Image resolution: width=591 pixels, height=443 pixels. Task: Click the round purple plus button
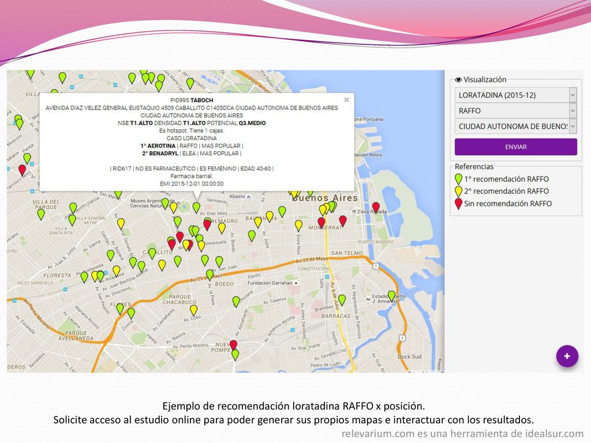click(567, 356)
